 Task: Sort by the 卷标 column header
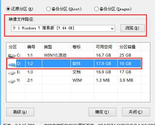pos(76,47)
